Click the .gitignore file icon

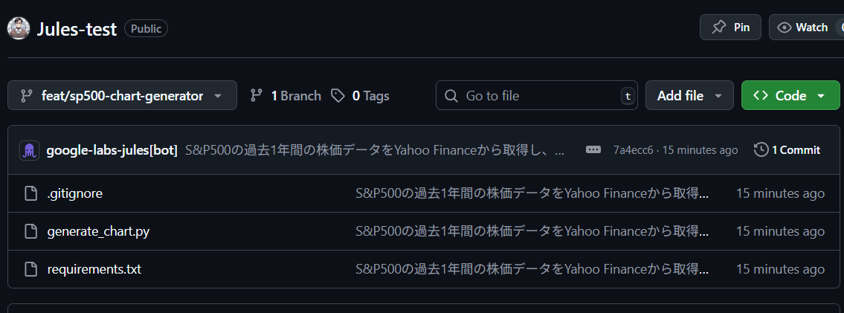pos(30,193)
